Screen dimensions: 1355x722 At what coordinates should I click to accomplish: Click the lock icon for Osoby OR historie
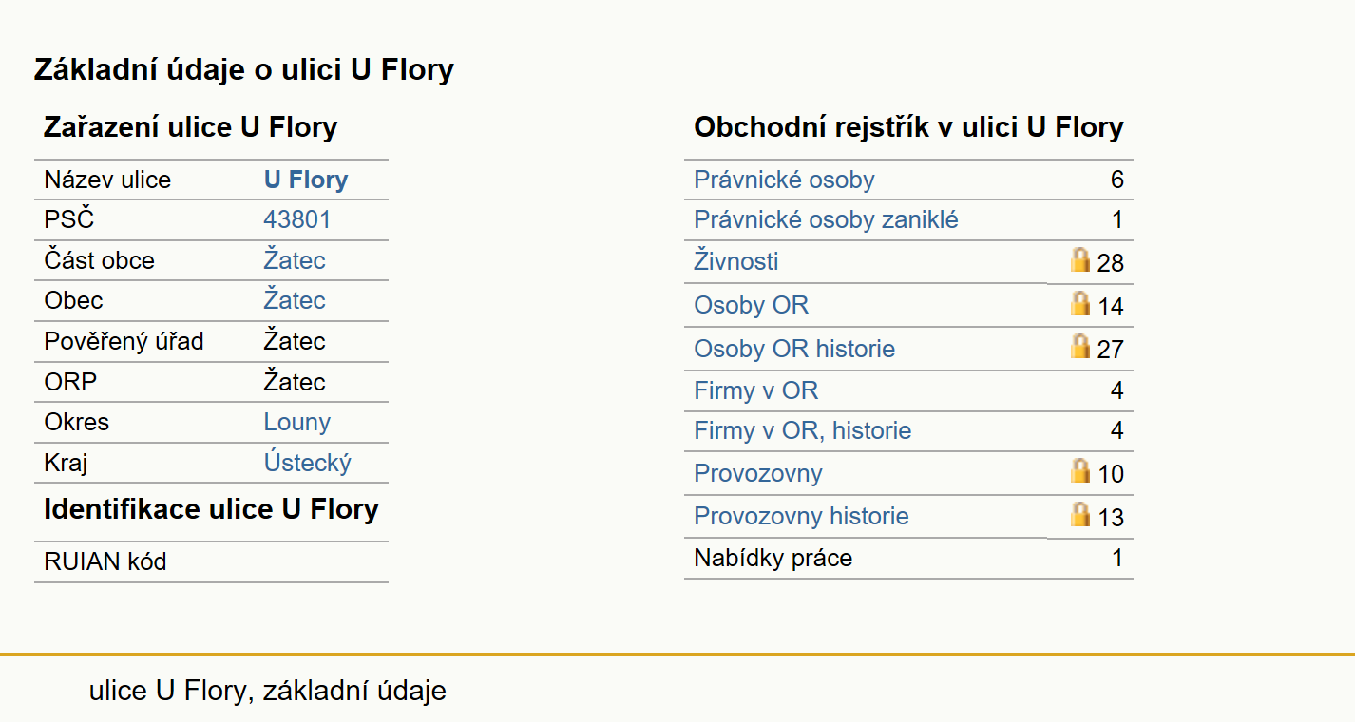point(1079,346)
